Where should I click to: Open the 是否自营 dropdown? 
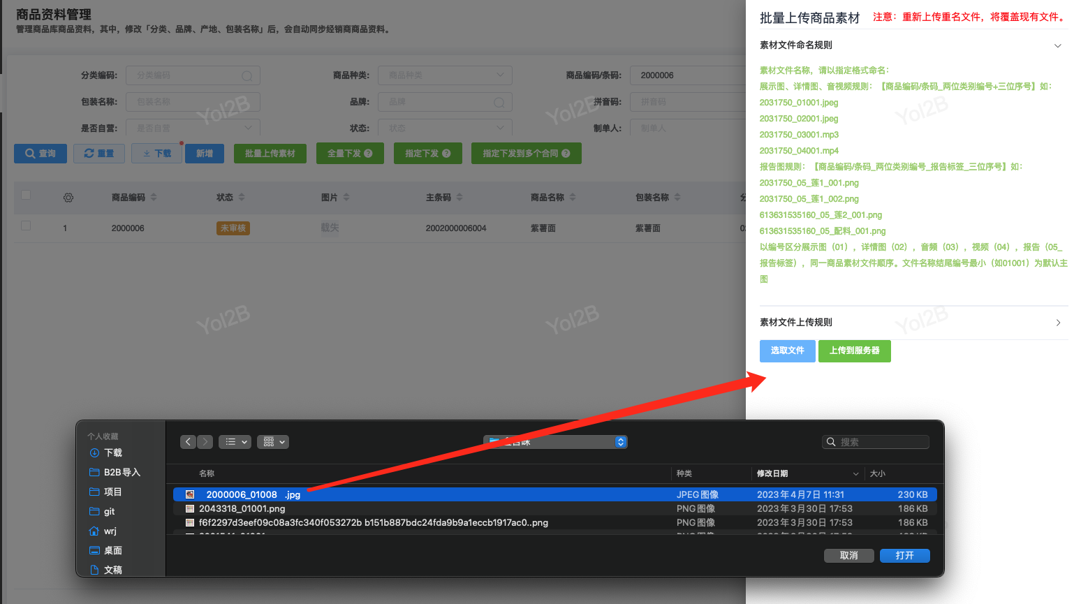pos(193,128)
